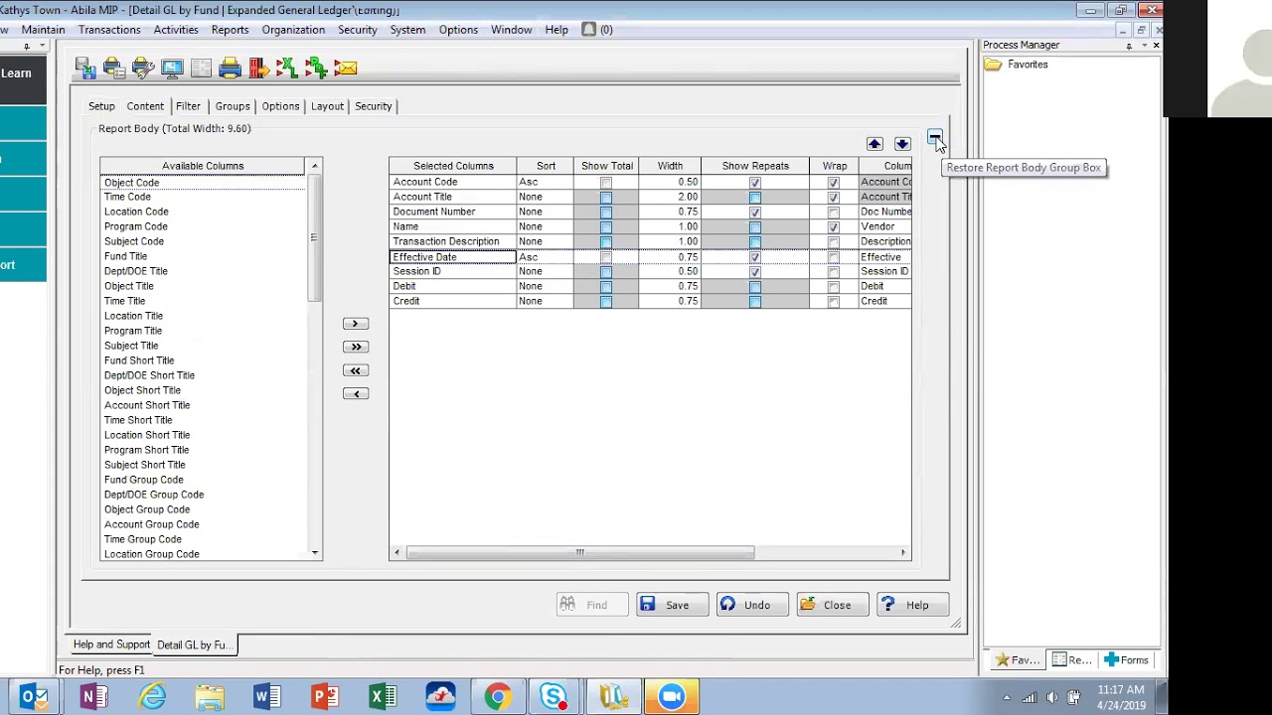Screen dimensions: 1272x715
Task: Toggle Show Total for Account Code
Action: [x=606, y=183]
